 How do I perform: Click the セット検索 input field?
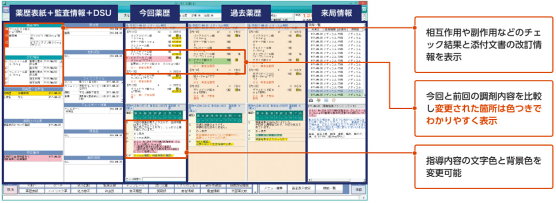pos(164,179)
